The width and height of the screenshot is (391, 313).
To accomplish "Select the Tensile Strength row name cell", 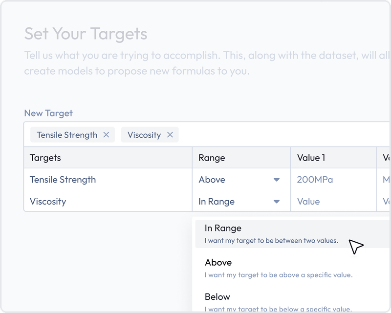I will (63, 180).
